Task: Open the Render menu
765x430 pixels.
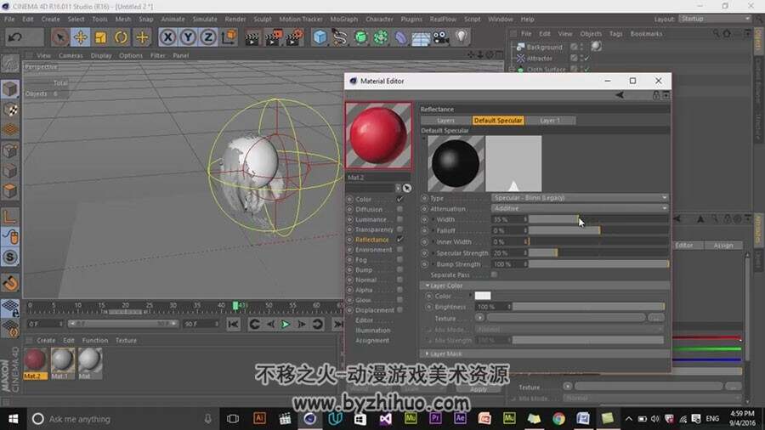Action: [235, 19]
